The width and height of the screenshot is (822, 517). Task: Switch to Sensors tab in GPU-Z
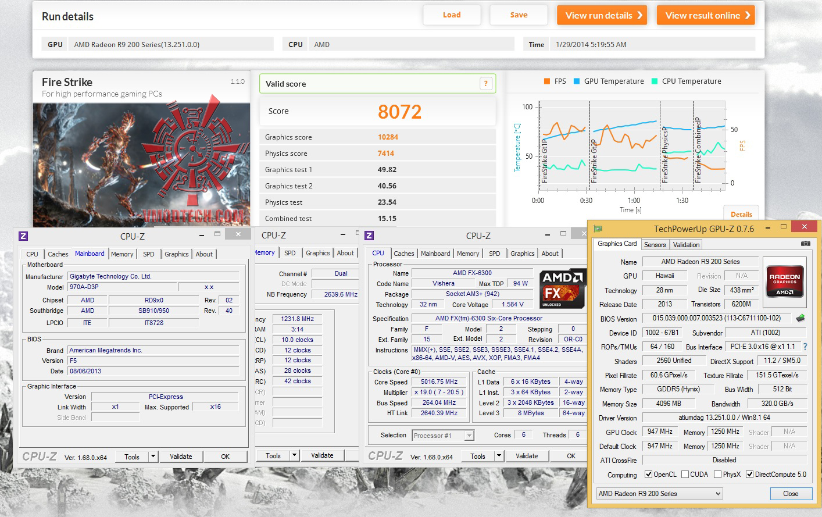click(x=655, y=245)
